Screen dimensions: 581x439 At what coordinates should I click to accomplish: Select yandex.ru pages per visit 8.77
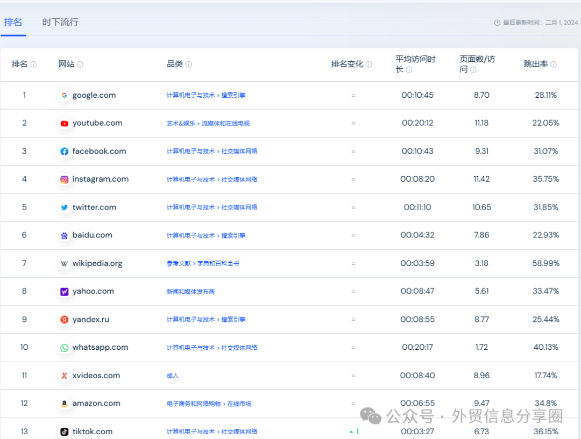coord(481,319)
